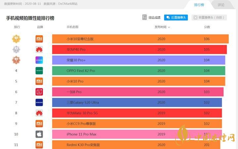Click the OPPO logo beside Find X2 Pro
The width and height of the screenshot is (238, 149).
[x=39, y=71]
